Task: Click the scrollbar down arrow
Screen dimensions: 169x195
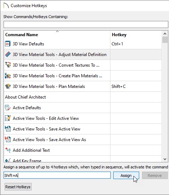Action: (x=165, y=159)
